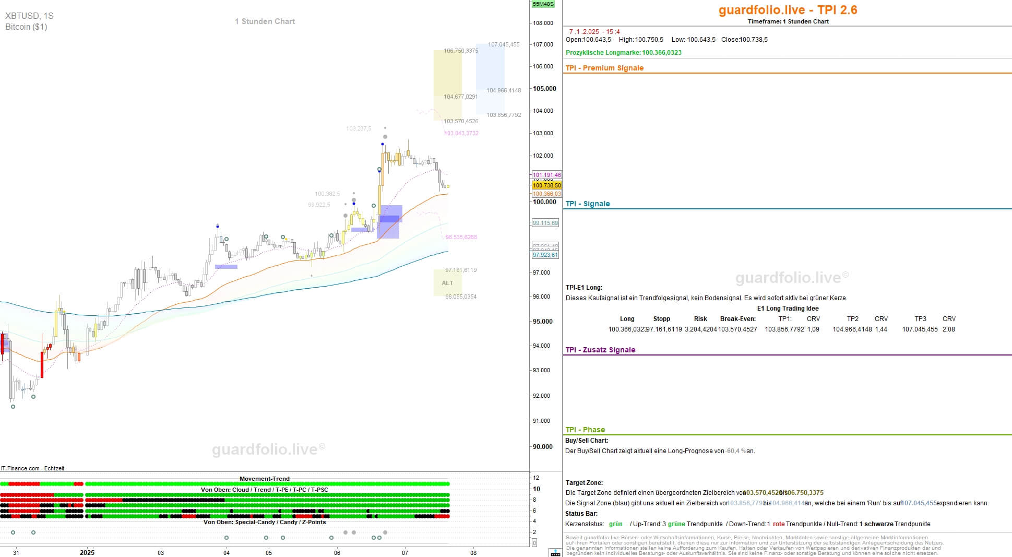Viewport: 1012px width, 557px height.
Task: Click the High:100.750,5 value
Action: tap(641, 40)
